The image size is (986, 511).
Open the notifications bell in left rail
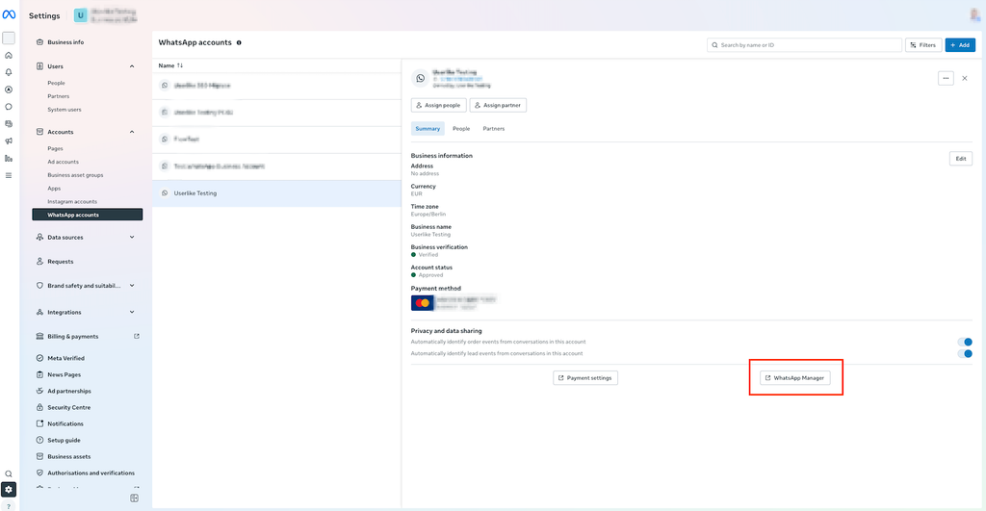tap(8, 72)
